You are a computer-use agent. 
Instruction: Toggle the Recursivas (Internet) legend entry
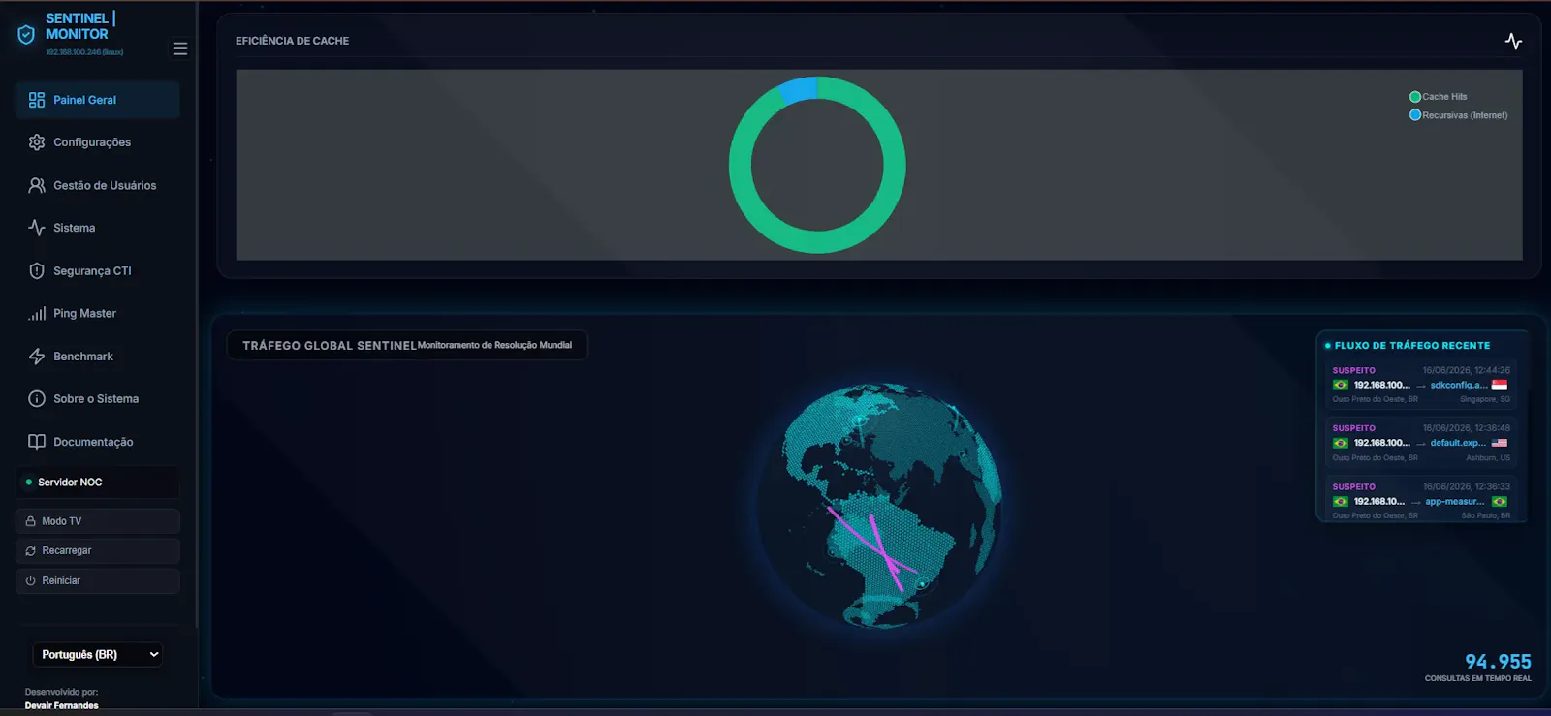click(1459, 115)
